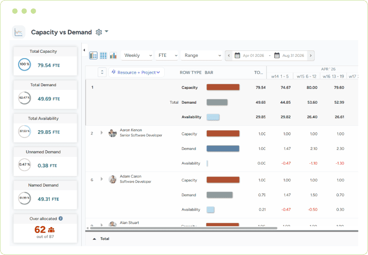368x255 pixels.
Task: Open the Alan Stuart resource name
Action: 129,222
